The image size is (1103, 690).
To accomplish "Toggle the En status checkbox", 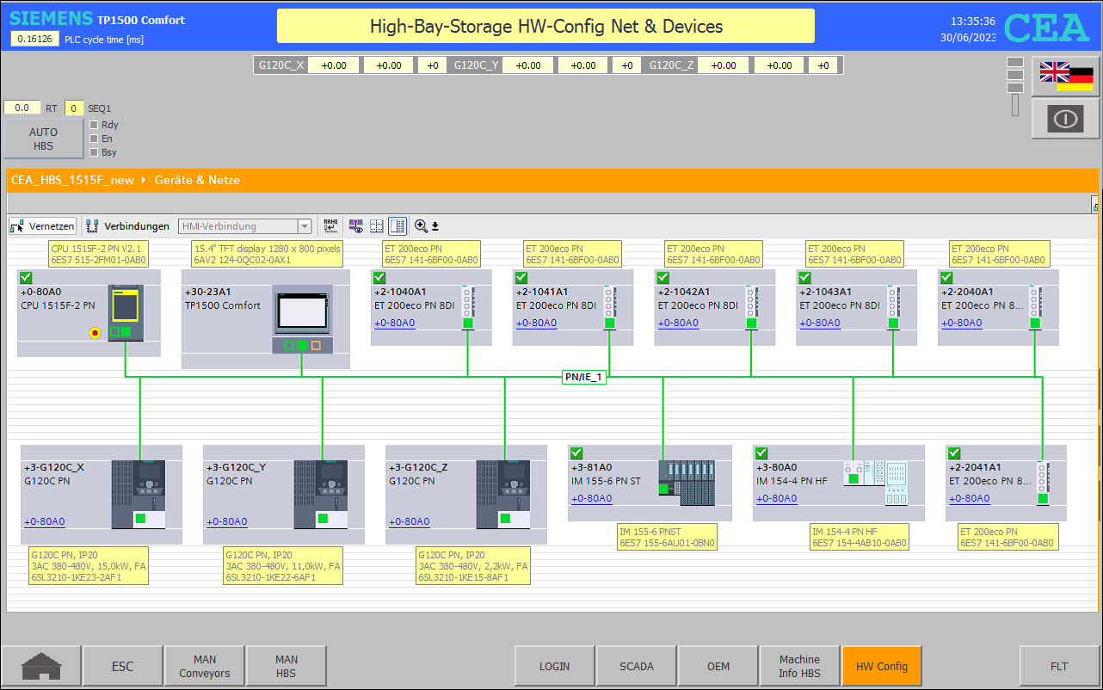I will point(94,139).
